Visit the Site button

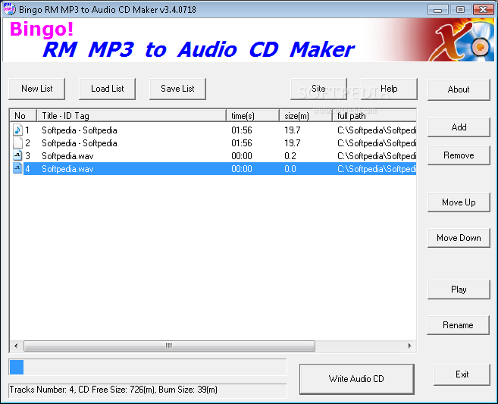click(x=318, y=89)
